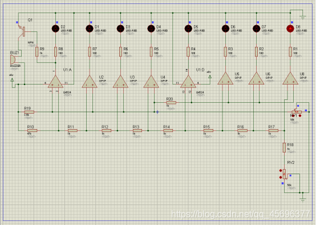This screenshot has width=316, height=225.
Task: Click RV2's lower red adjustment dot
Action: point(281,178)
